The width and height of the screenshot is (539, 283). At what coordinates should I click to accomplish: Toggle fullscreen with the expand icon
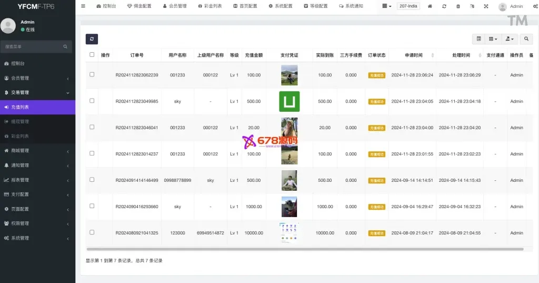tap(486, 6)
